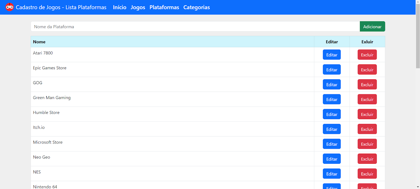This screenshot has height=189, width=420.
Task: Delete the Microsoft Store entry
Action: click(367, 144)
